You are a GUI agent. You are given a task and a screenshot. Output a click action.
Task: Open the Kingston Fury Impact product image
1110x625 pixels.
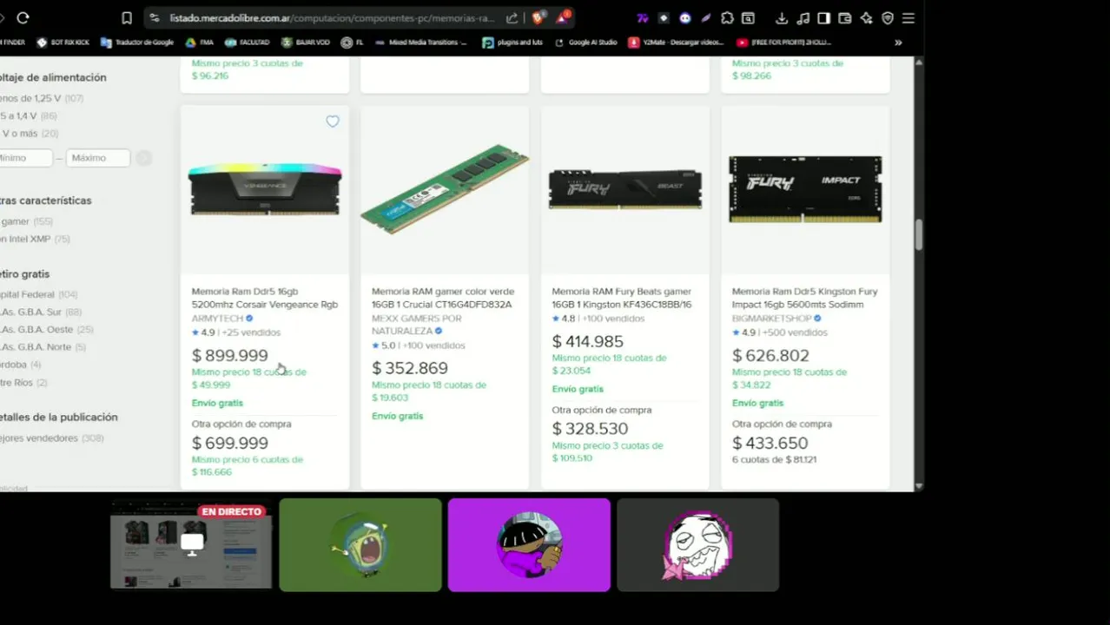click(805, 189)
